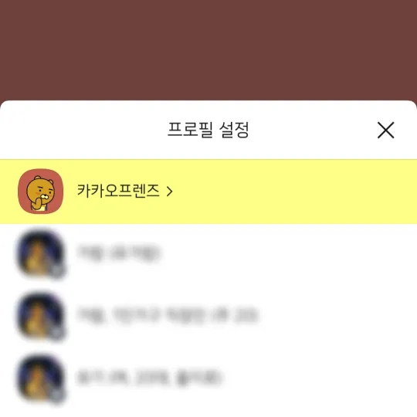Click the 프로필 설정 title text
Image resolution: width=417 pixels, height=417 pixels.
coord(208,130)
